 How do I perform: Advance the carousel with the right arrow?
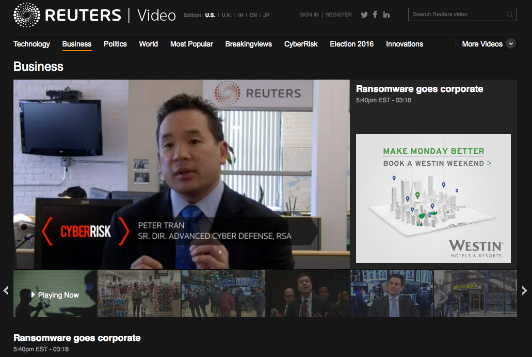click(526, 290)
